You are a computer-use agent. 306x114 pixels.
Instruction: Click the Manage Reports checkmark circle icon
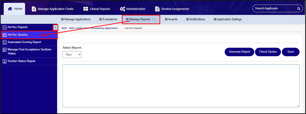coord(154,19)
